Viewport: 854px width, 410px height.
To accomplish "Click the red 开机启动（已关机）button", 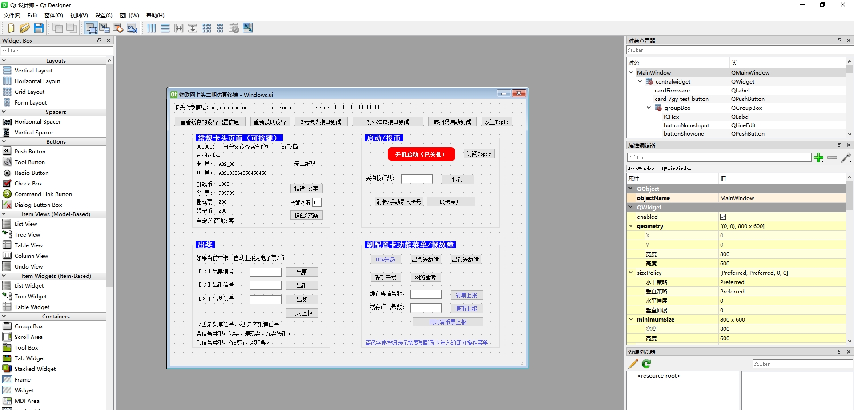I will click(421, 154).
